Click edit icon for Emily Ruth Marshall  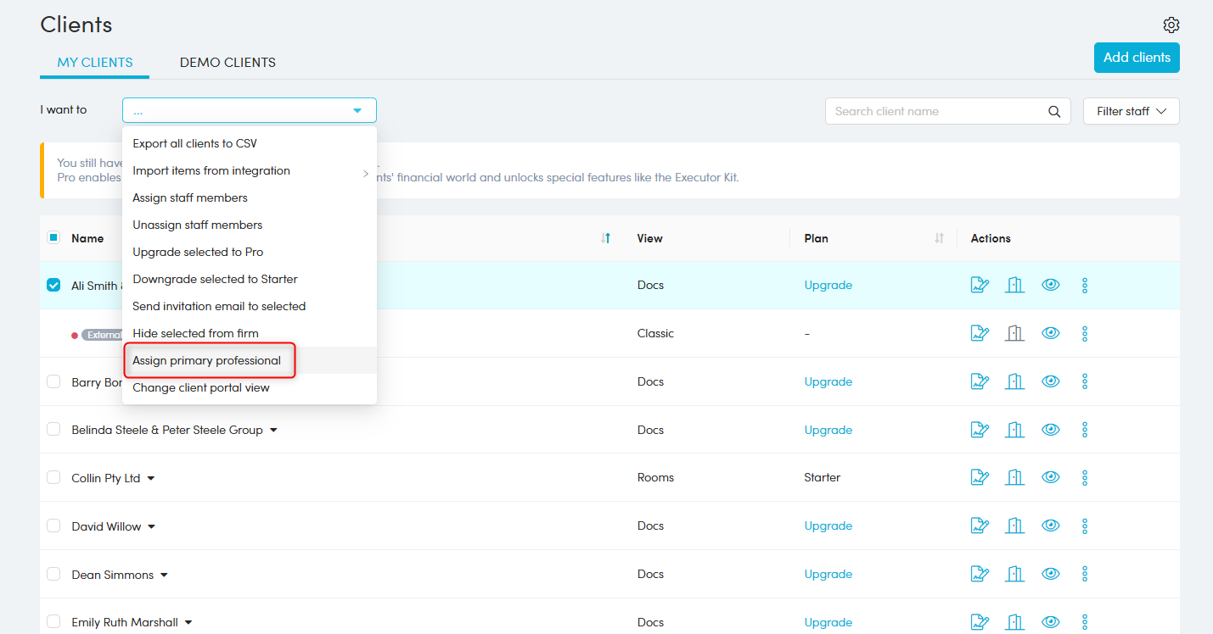(x=980, y=622)
